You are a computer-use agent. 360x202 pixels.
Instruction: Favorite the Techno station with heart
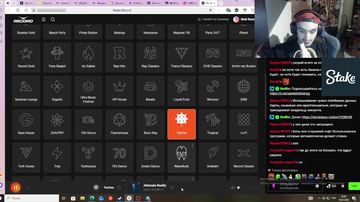point(119,187)
